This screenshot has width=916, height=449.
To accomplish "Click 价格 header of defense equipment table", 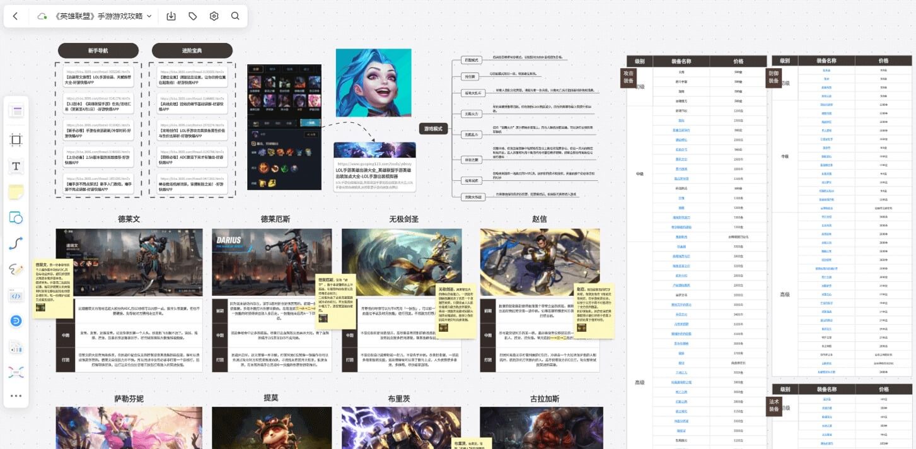I will click(x=884, y=61).
